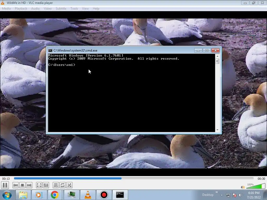Open the Playback menu
Viewport: 267px width, 200px height.
coord(21,9)
